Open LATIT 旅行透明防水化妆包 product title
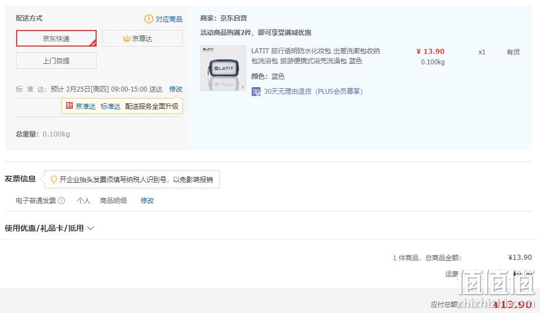Image resolution: width=540 pixels, height=313 pixels. [x=316, y=55]
